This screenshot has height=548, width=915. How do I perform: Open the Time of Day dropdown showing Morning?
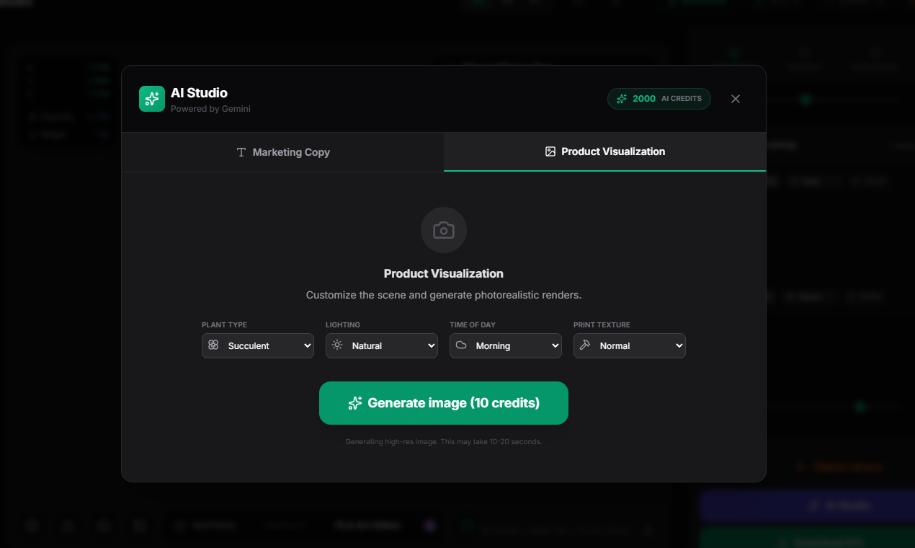[x=505, y=345]
